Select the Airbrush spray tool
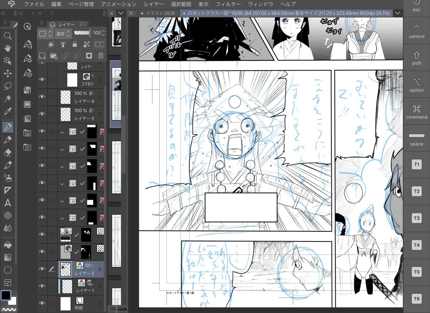The width and height of the screenshot is (430, 313). click(x=8, y=177)
